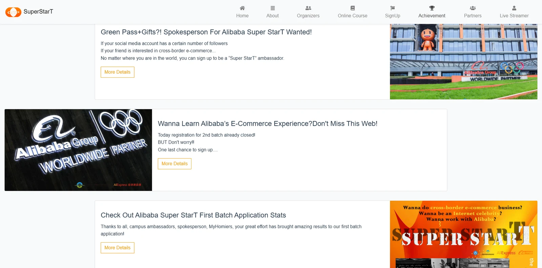Click the Live Streamer person icon

514,8
